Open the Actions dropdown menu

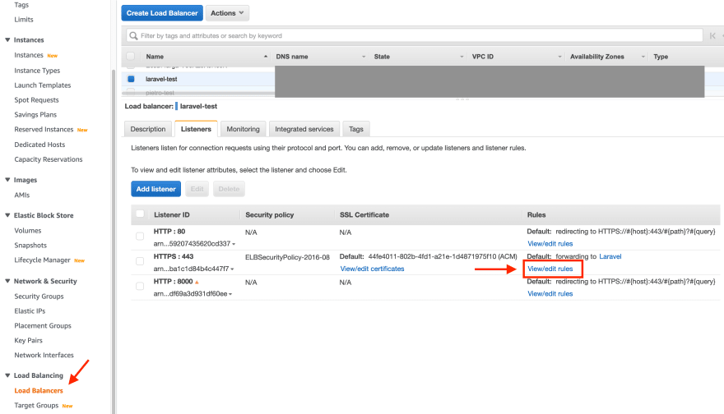click(227, 13)
